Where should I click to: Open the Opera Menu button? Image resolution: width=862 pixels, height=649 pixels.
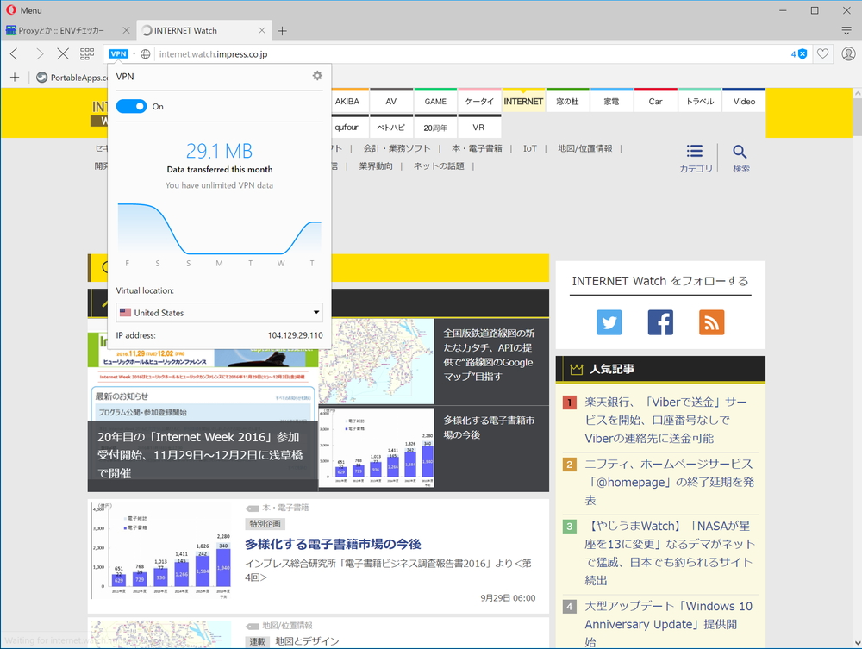pos(24,9)
